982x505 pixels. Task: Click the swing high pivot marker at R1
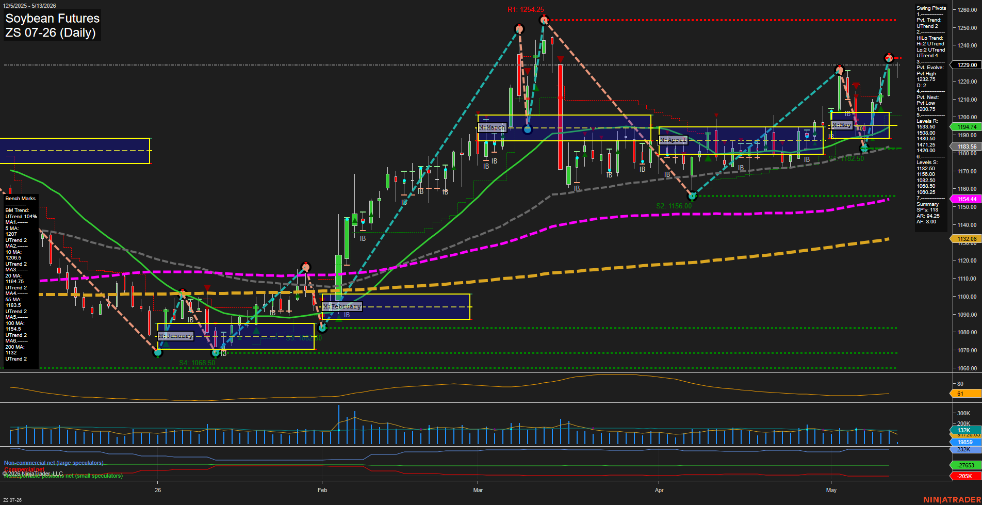coord(544,20)
